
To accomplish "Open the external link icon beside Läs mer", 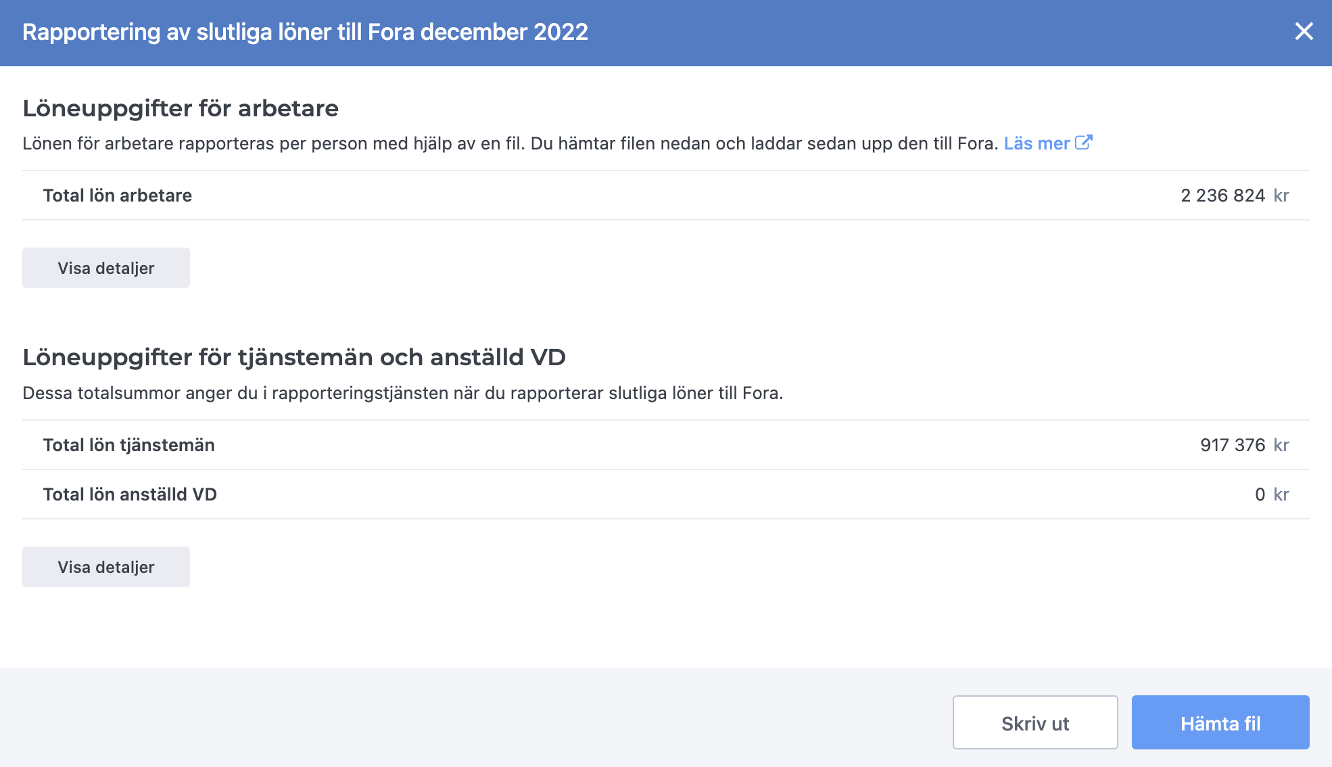I will pyautogui.click(x=1085, y=142).
